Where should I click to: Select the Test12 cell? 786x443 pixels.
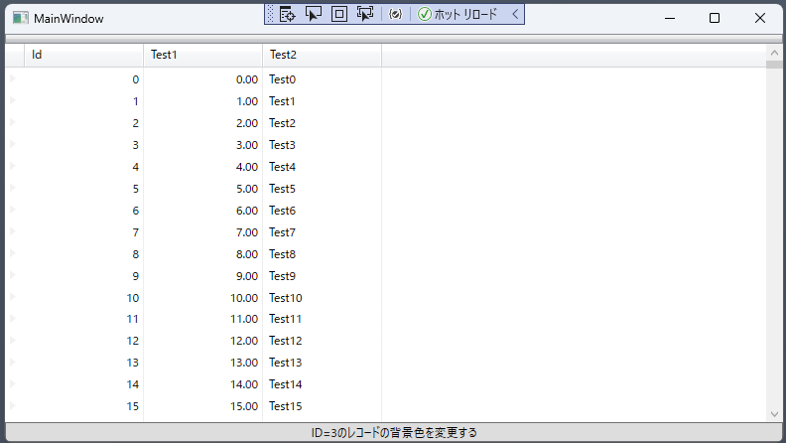[x=322, y=341]
